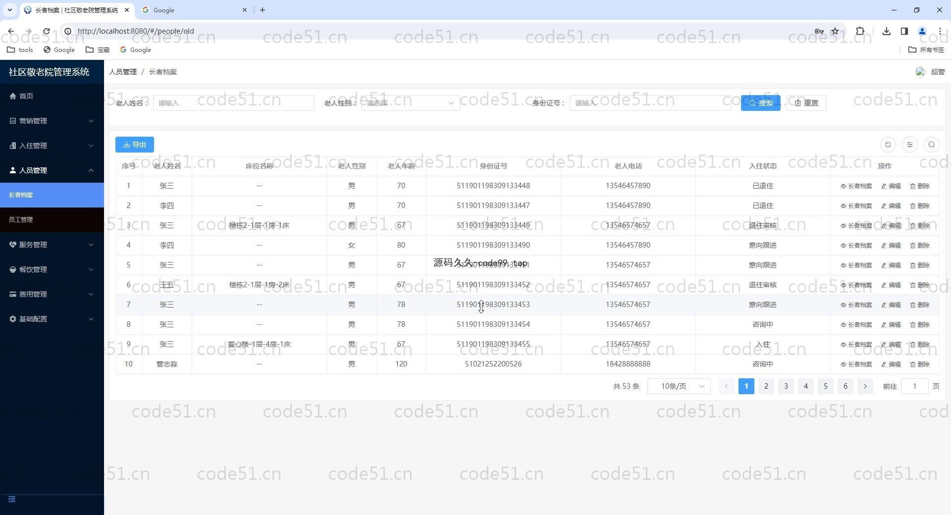Image resolution: width=951 pixels, height=515 pixels.
Task: Toggle the search bar visibility icon
Action: [932, 145]
